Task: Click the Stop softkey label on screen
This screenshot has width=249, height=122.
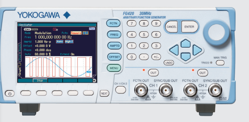Action: click(x=40, y=81)
